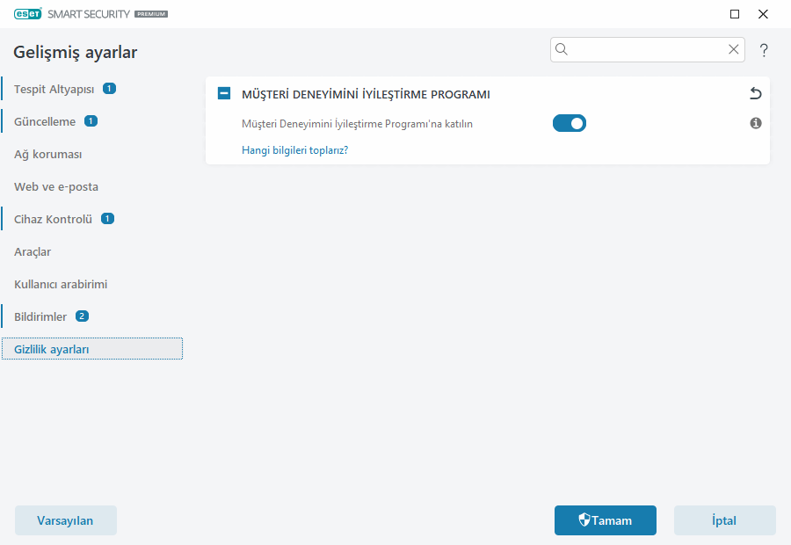Open the Bildirimler section
The height and width of the screenshot is (545, 791).
tap(41, 316)
